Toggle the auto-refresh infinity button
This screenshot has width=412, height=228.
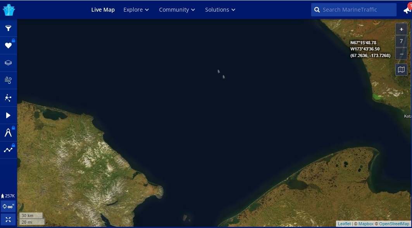[x=8, y=206]
